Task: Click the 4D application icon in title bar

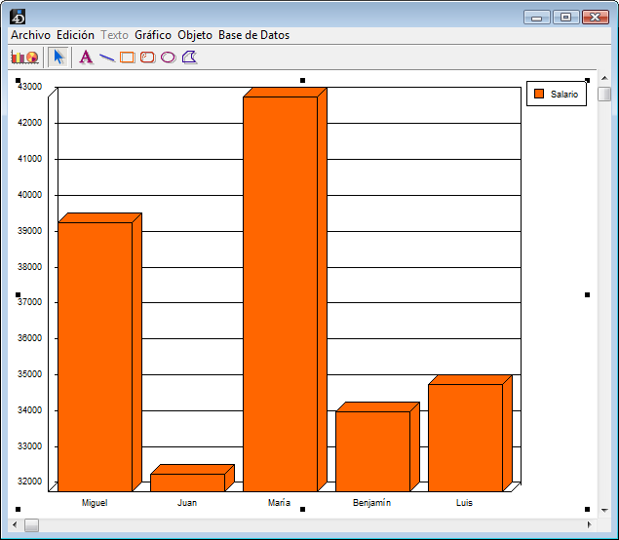Action: pos(18,16)
